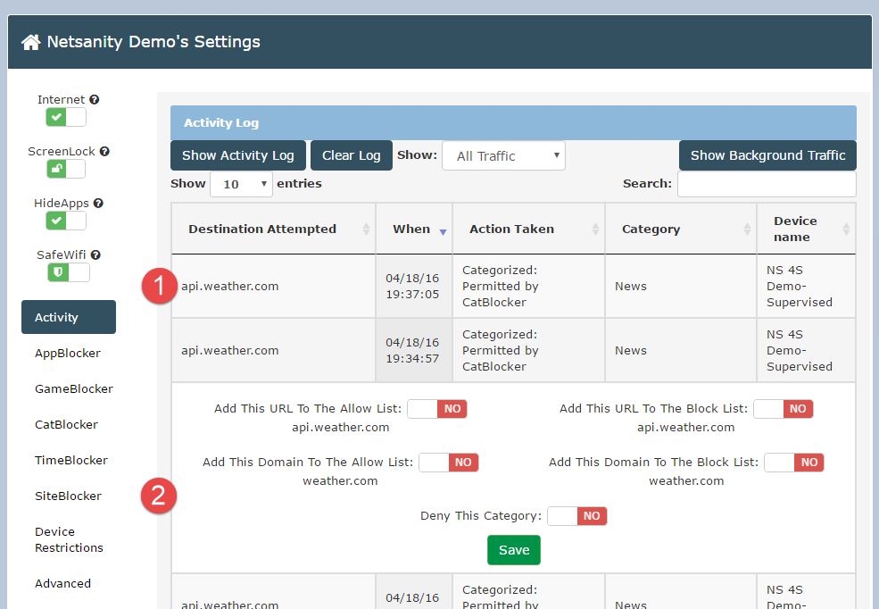Sort by Destination Attempted column arrows
The width and height of the screenshot is (879, 609).
pos(366,229)
